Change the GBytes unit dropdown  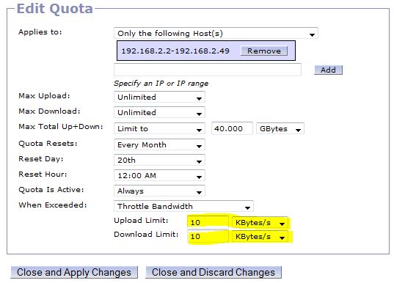tap(280, 128)
